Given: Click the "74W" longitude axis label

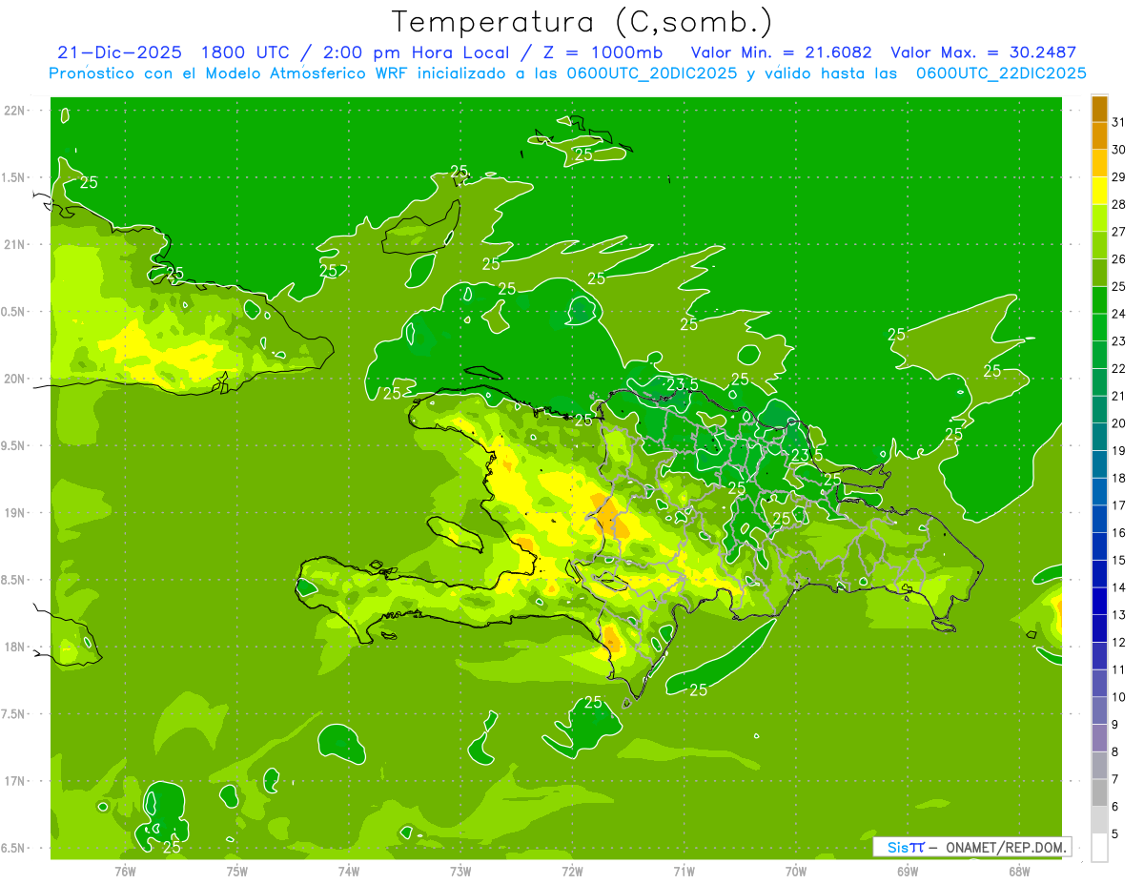Looking at the screenshot, I should coord(349,871).
